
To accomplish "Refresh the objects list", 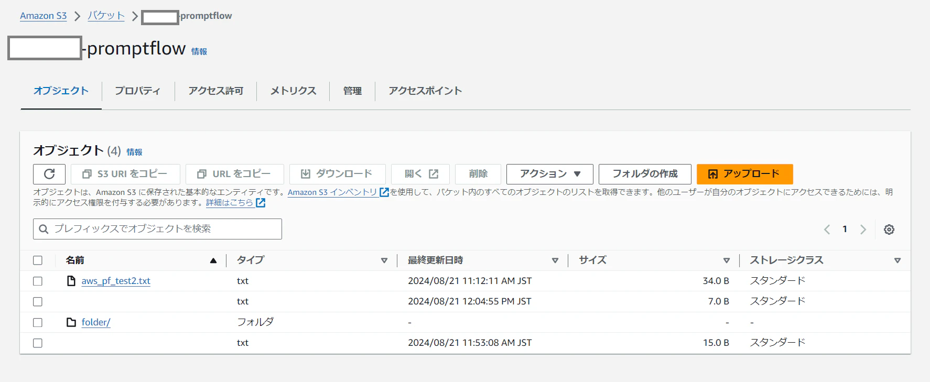I will (x=49, y=174).
